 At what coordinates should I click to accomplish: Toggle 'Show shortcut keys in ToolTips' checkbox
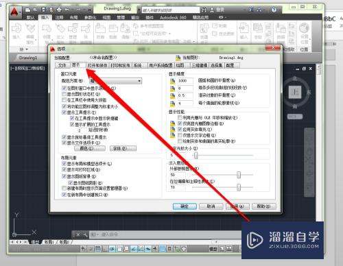[x=72, y=118]
